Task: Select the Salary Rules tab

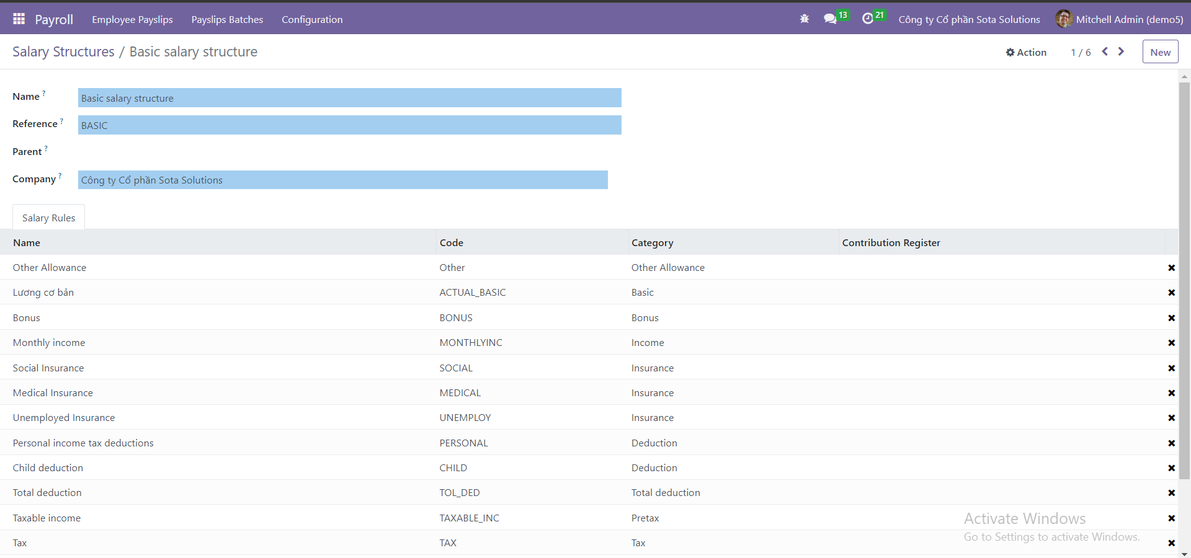Action: pyautogui.click(x=48, y=218)
